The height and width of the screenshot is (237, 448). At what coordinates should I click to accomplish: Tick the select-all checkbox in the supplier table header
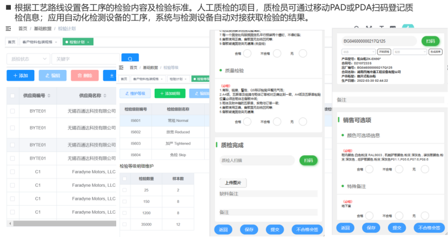point(12,96)
